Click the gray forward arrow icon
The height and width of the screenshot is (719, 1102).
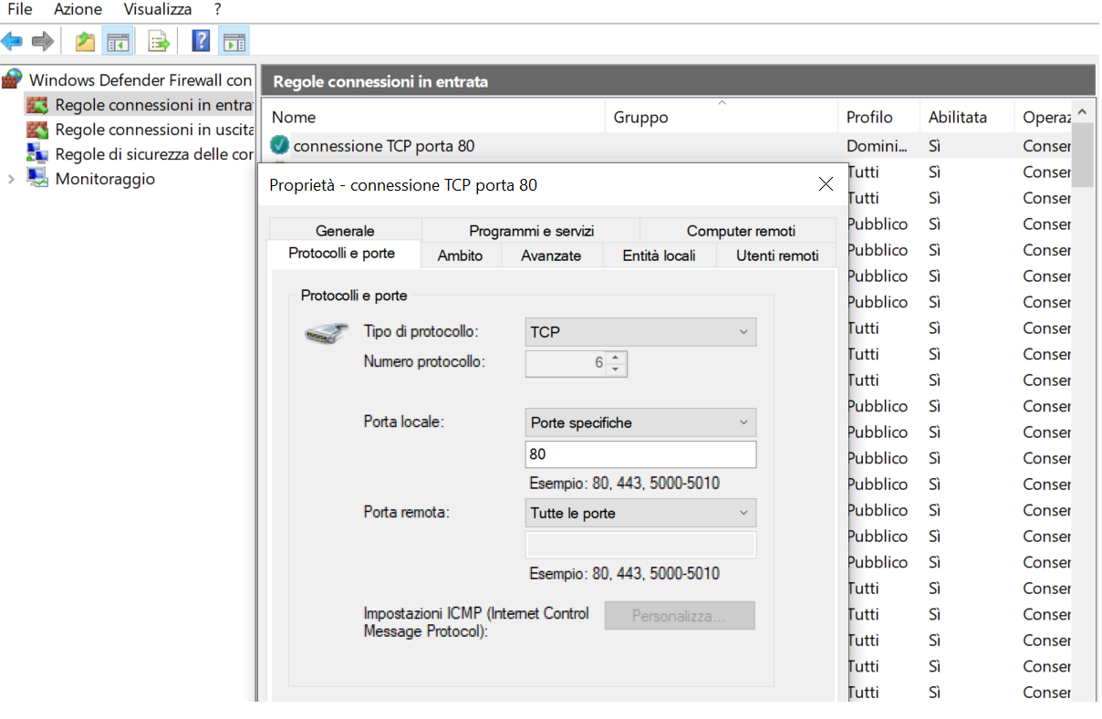click(42, 41)
